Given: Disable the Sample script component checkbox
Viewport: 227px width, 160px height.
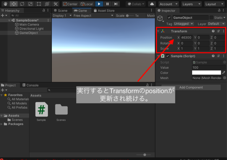Looking at the screenshot, I should 168,56.
